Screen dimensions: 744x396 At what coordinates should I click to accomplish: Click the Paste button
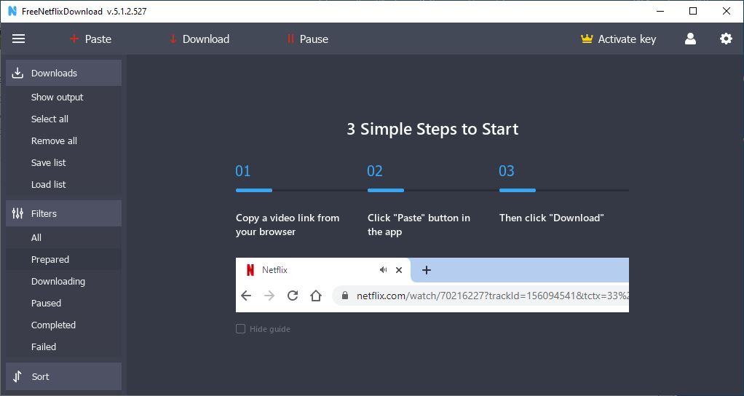[x=90, y=39]
